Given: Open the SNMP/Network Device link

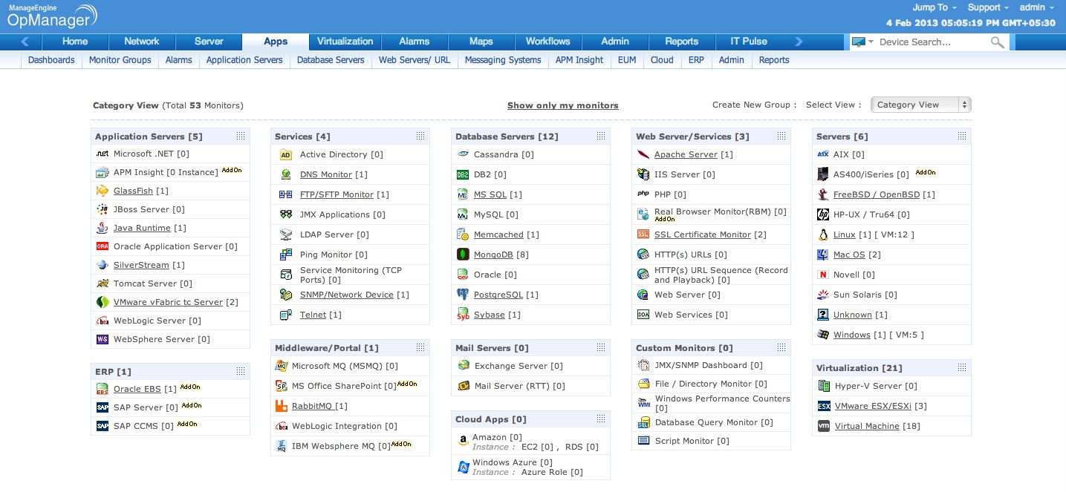Looking at the screenshot, I should click(x=347, y=295).
